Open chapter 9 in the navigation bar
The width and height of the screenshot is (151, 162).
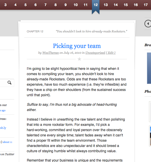tap(66, 5)
